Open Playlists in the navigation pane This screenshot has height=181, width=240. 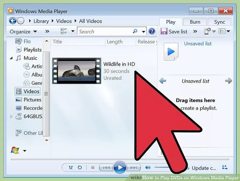(x=29, y=50)
